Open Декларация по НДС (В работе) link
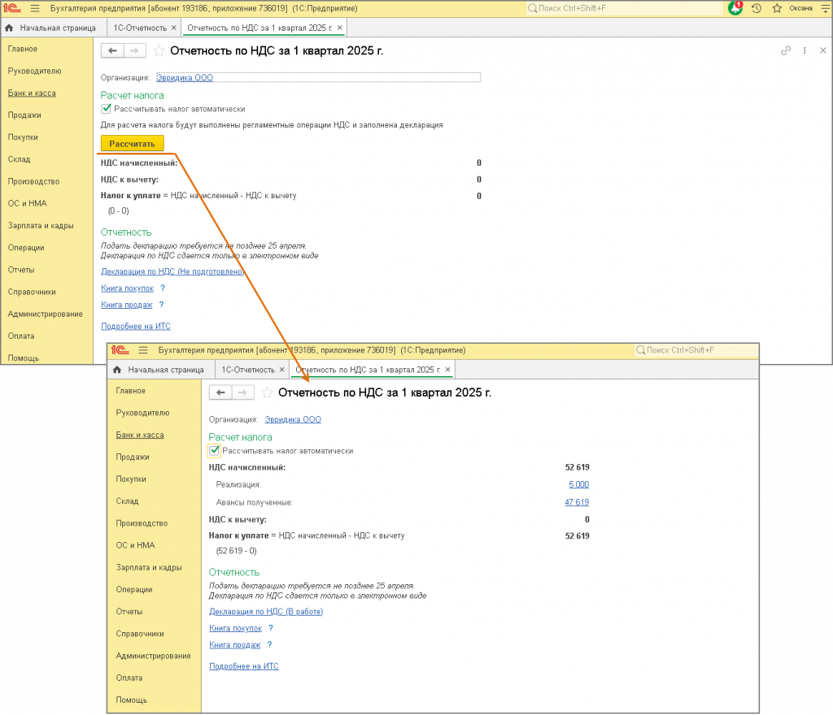Viewport: 833px width, 715px height. (x=266, y=612)
